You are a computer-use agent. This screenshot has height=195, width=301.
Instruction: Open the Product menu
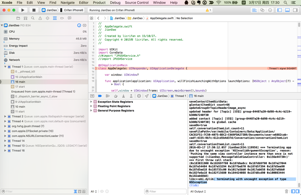tap(99, 3)
